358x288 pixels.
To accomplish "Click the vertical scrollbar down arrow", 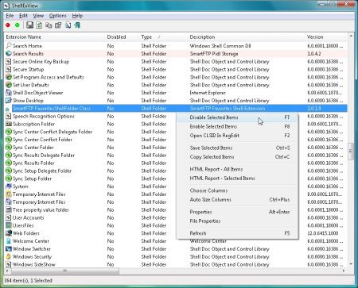I will 351,264.
